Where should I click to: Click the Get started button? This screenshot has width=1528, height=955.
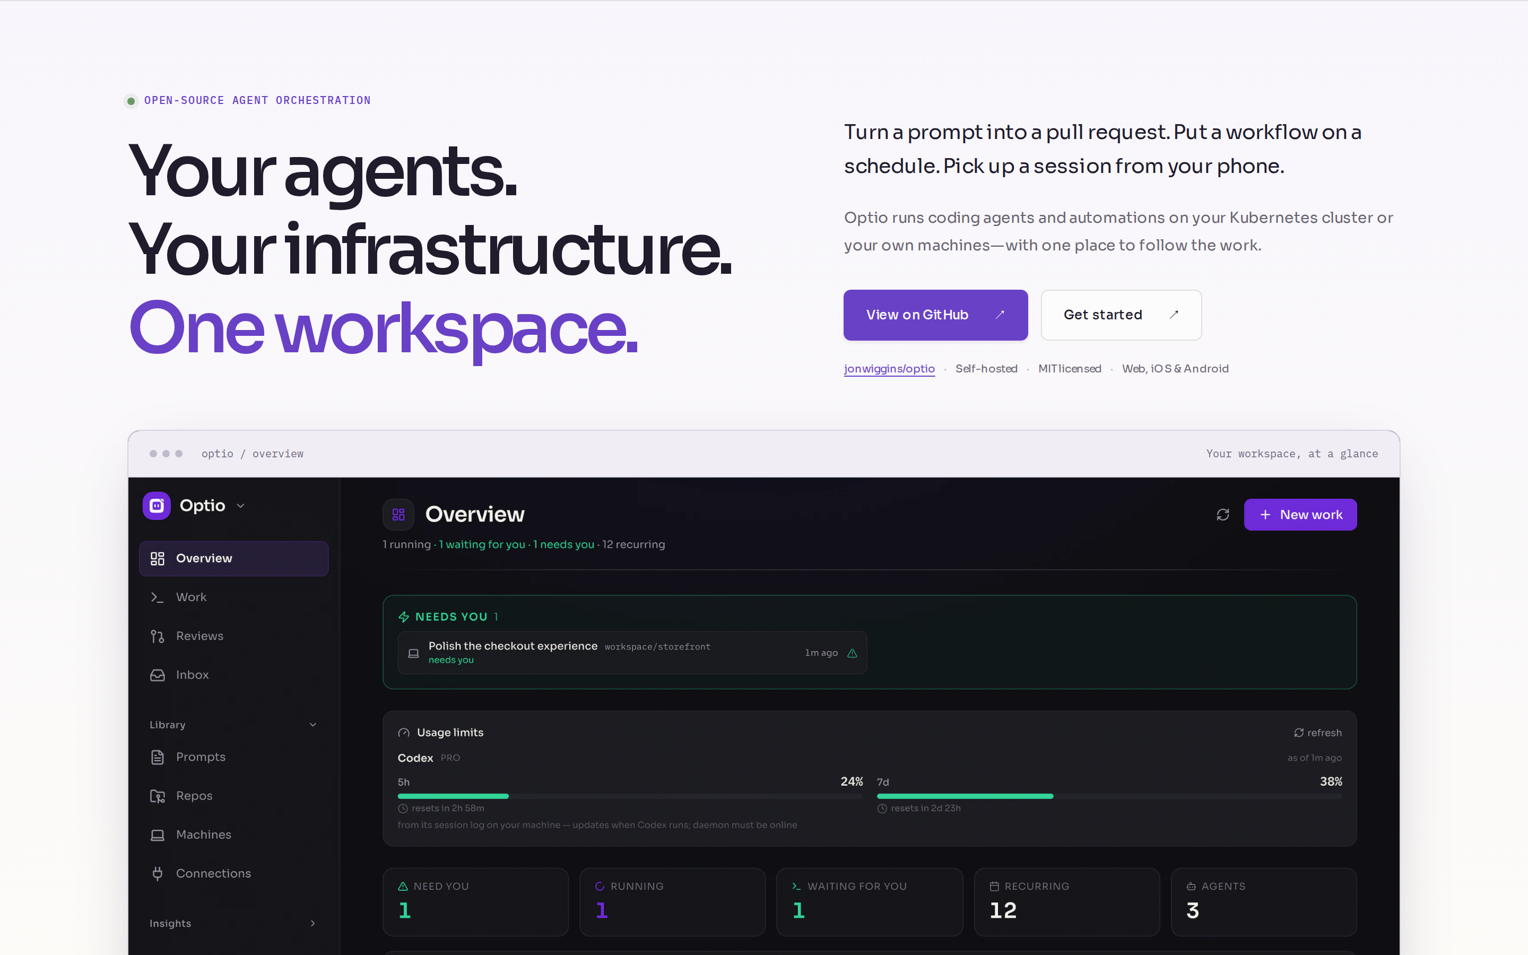tap(1121, 315)
